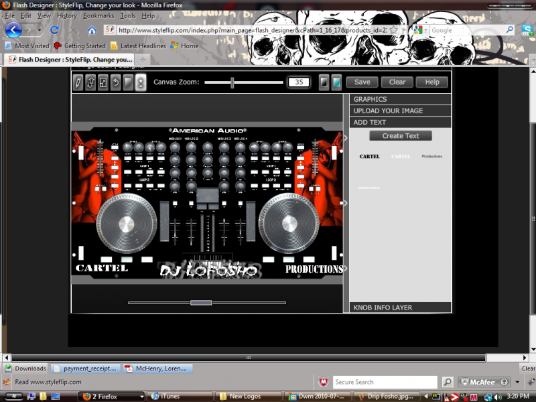The image size is (536, 402).
Task: Open the Firefox Help menu
Action: tap(148, 15)
